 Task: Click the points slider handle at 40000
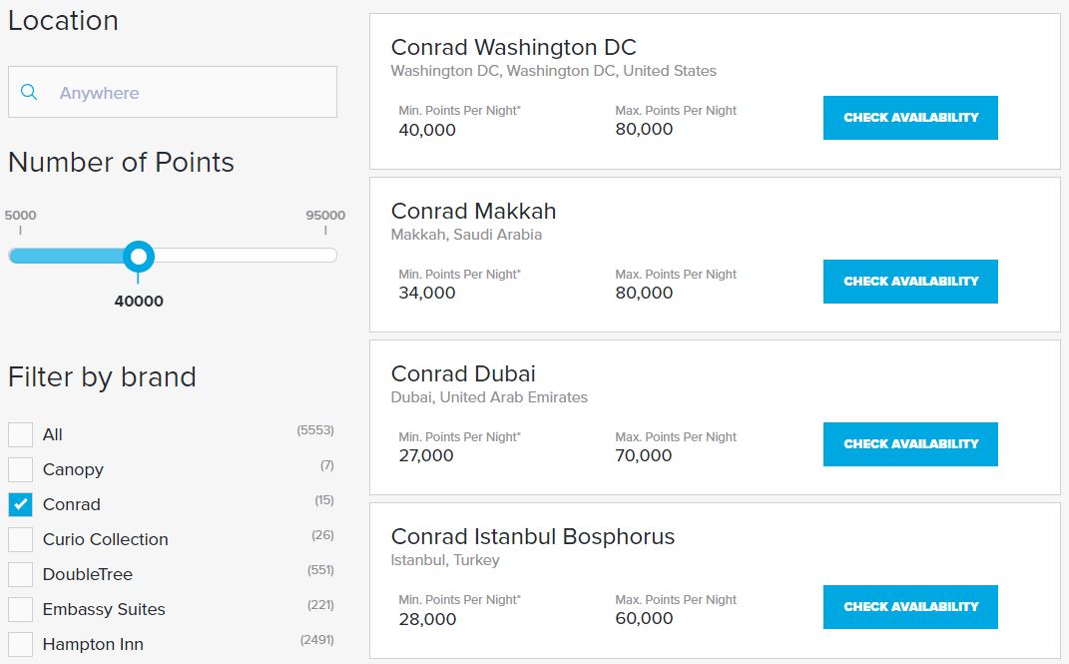pyautogui.click(x=139, y=257)
